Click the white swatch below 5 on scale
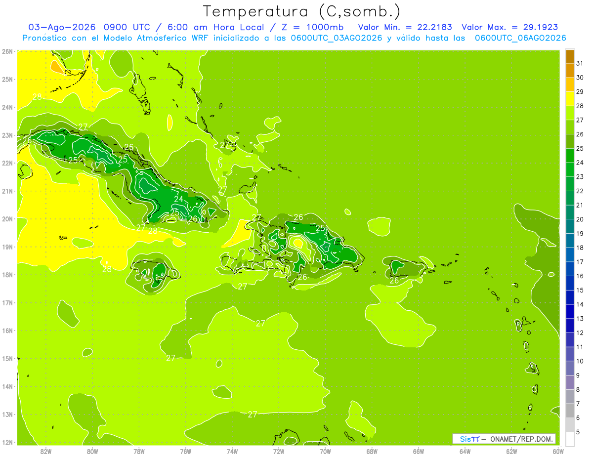Screen dimensions: 593x458 570,439
